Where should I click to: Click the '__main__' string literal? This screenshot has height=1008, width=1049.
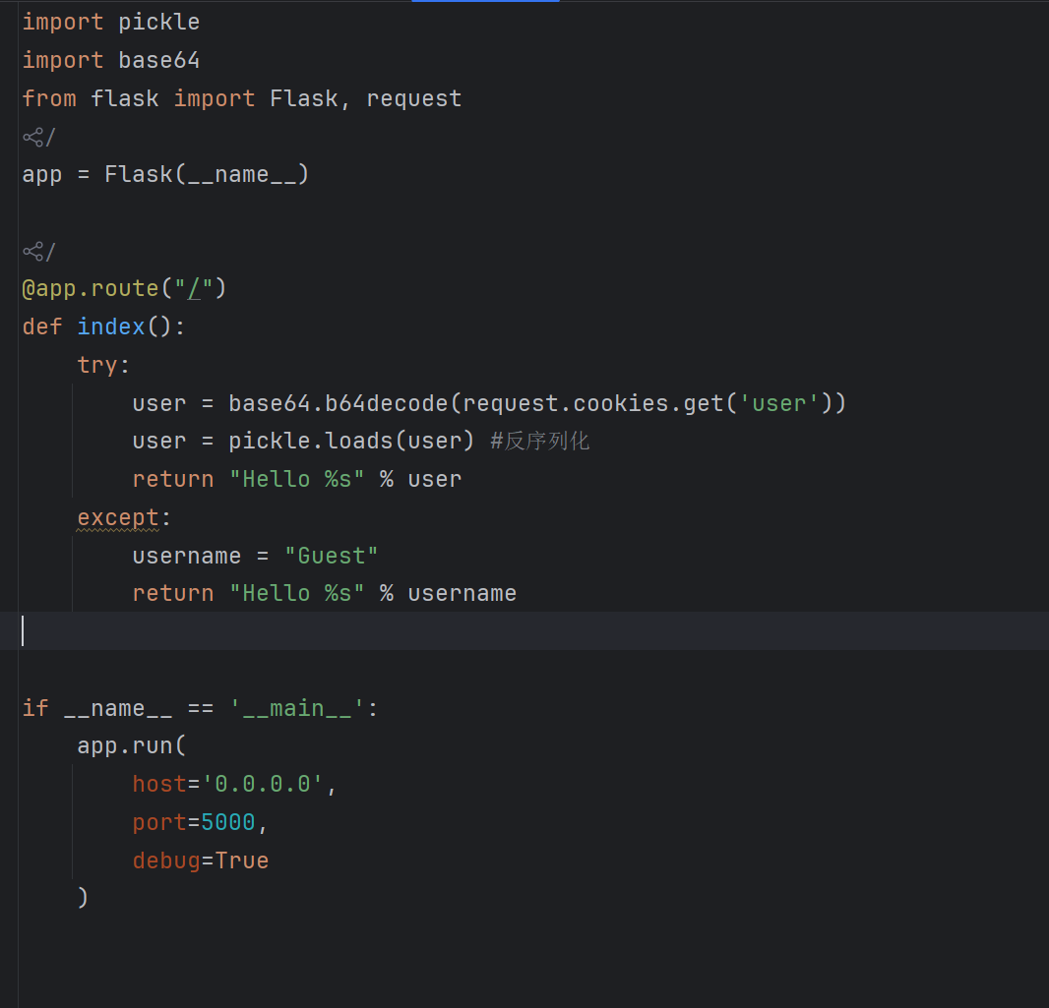pyautogui.click(x=296, y=708)
